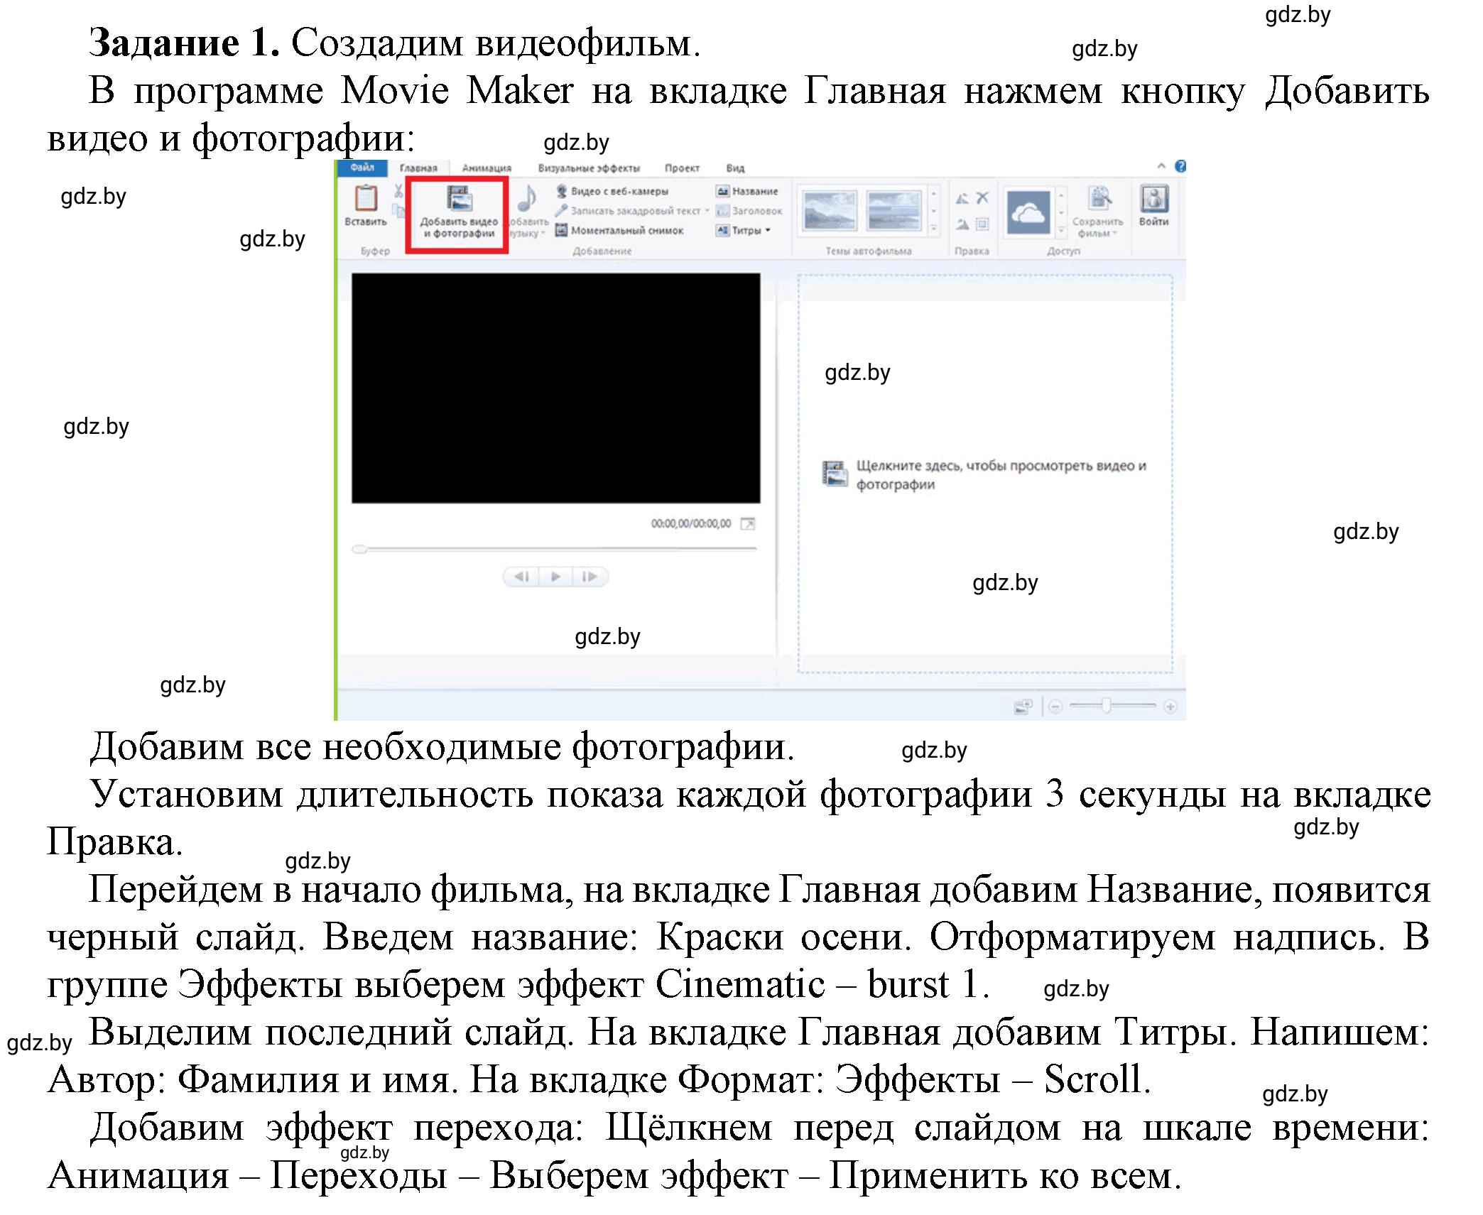Image resolution: width=1483 pixels, height=1215 pixels.
Task: Switch to the Анимация ribbon tab
Action: [487, 168]
